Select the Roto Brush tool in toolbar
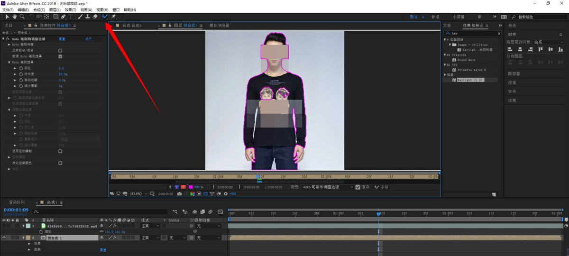 click(x=104, y=17)
